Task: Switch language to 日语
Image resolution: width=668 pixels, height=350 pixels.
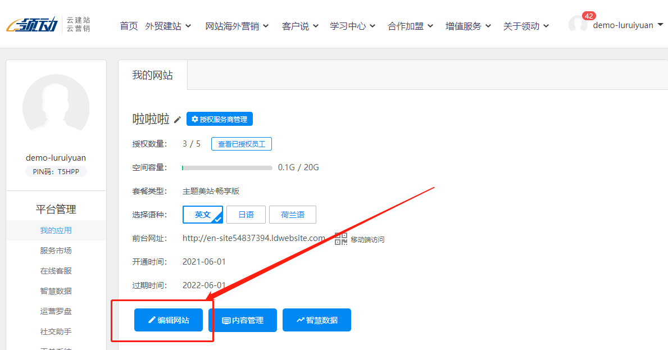Action: click(x=246, y=215)
